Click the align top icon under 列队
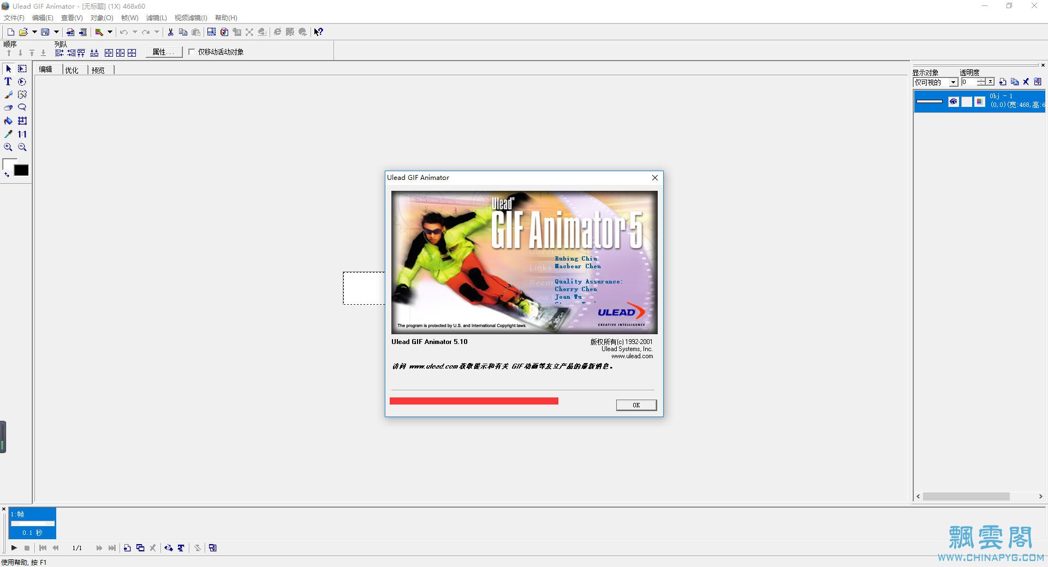 coord(81,53)
